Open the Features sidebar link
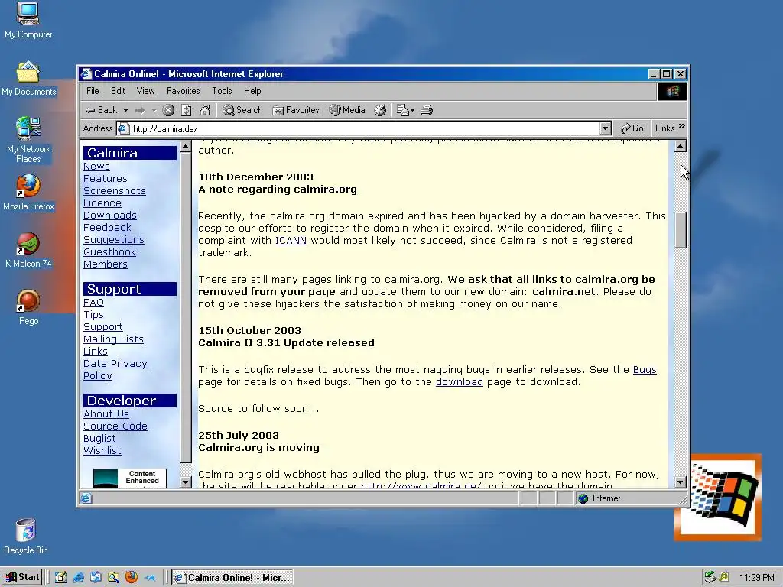Viewport: 783px width, 587px height. tap(106, 178)
